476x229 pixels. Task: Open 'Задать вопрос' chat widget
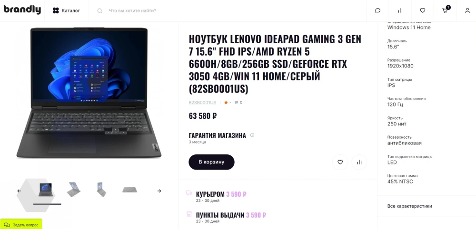tap(21, 225)
